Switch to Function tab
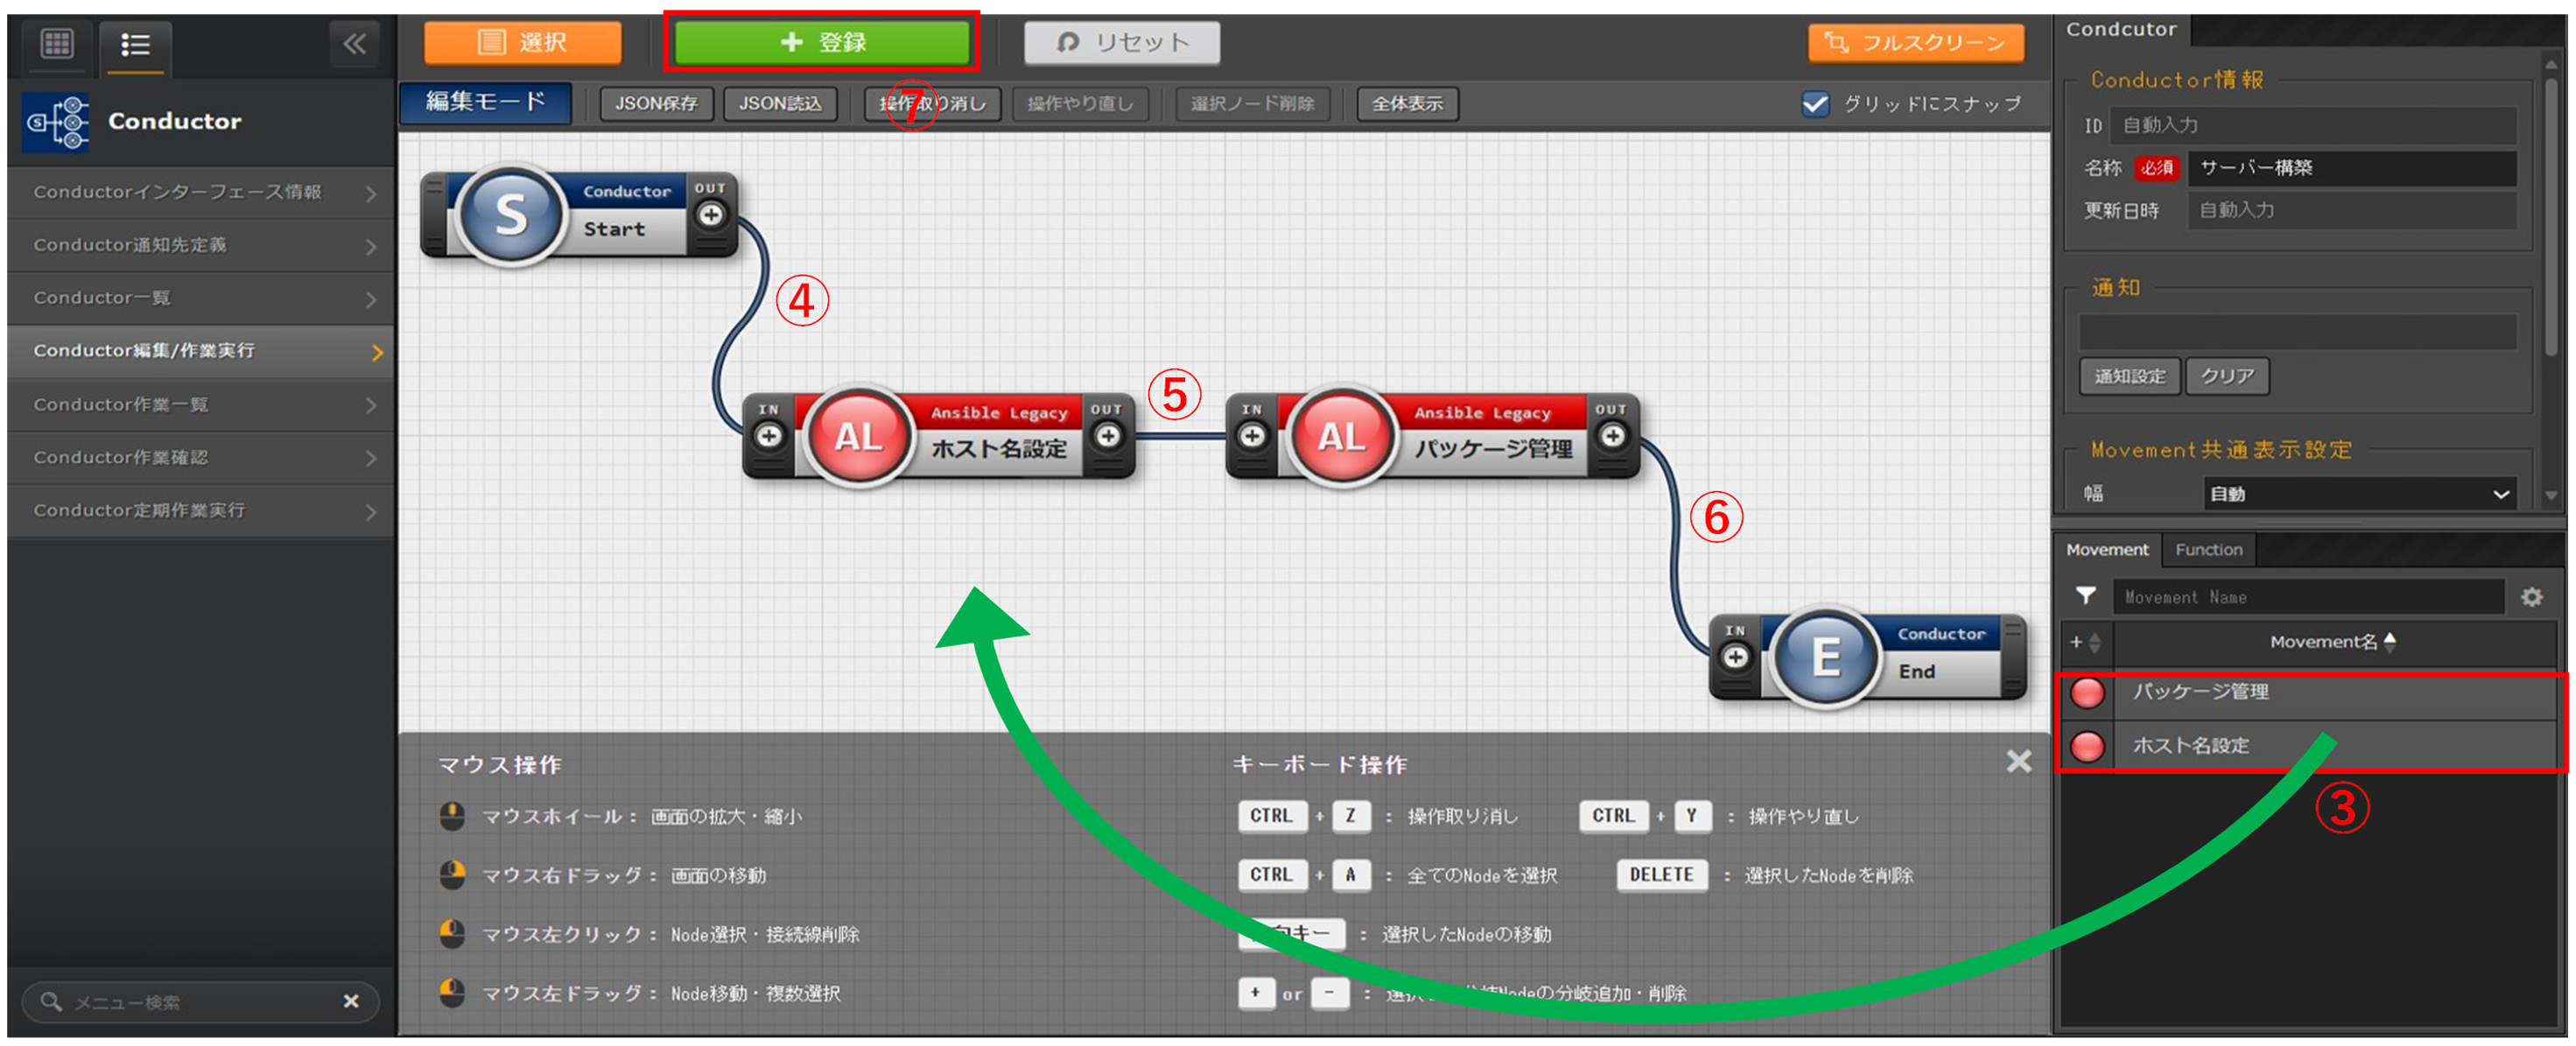This screenshot has width=2576, height=1046. 2208,550
